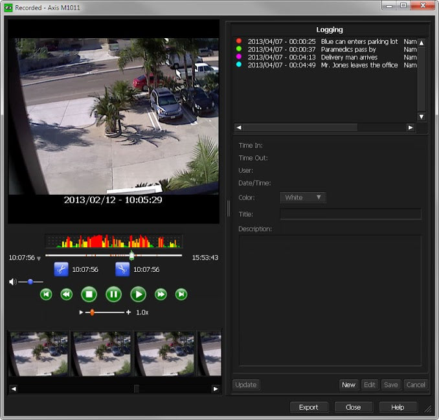Select the first video thumbnail in filmstrip
The height and width of the screenshot is (420, 439).
(38, 354)
